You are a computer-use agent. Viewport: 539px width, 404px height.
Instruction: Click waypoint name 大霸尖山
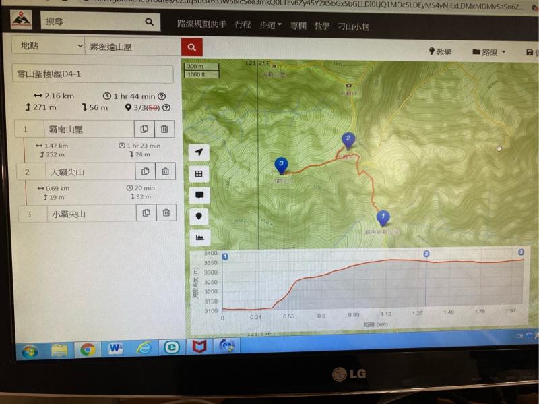[x=90, y=171]
